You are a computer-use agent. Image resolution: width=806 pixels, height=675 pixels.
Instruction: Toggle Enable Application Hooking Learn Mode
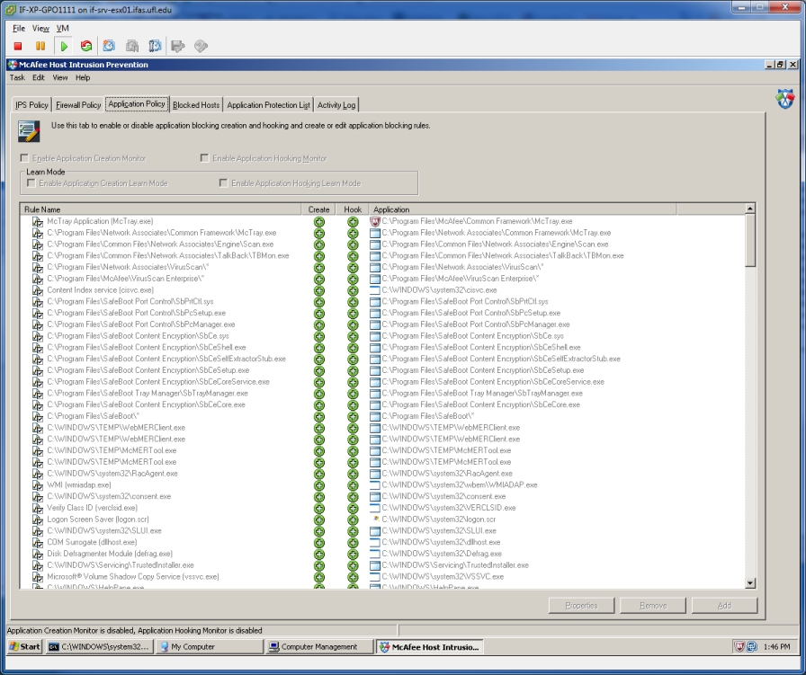pos(224,183)
